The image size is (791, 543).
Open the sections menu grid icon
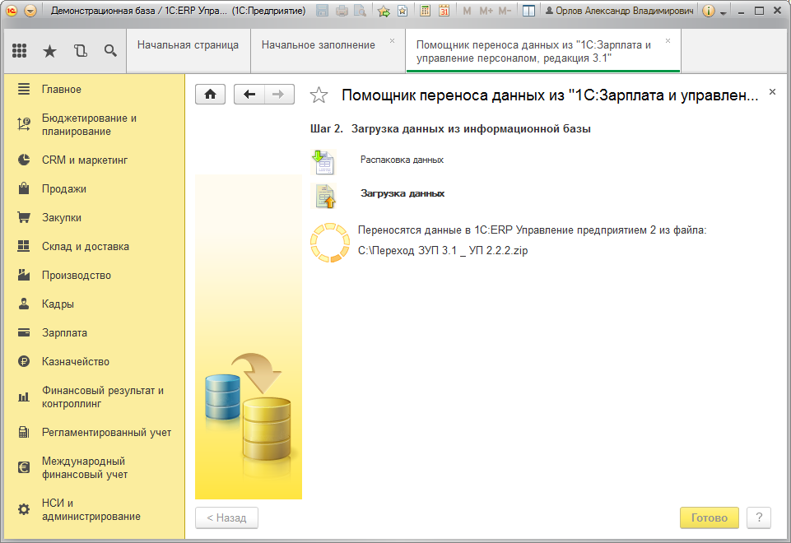(20, 51)
